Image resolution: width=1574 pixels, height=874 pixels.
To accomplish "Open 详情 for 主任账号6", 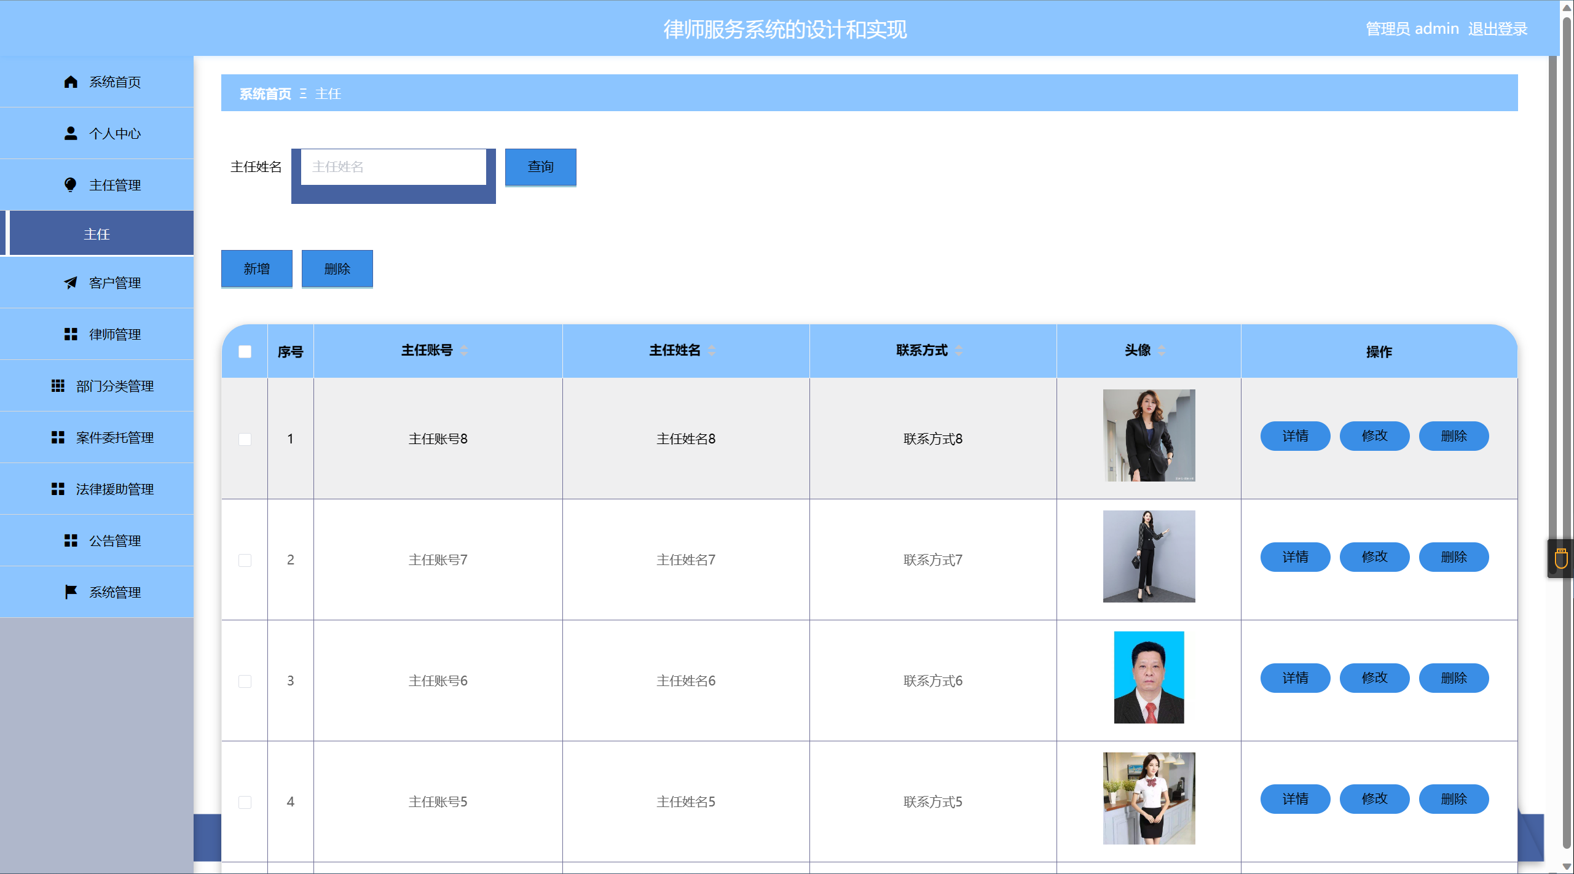I will (x=1295, y=678).
